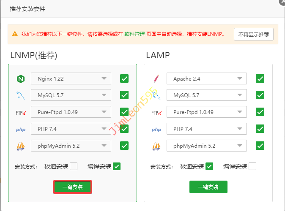Click the MySQL dolphin icon in LNMP
The height and width of the screenshot is (211, 285).
coord(21,95)
